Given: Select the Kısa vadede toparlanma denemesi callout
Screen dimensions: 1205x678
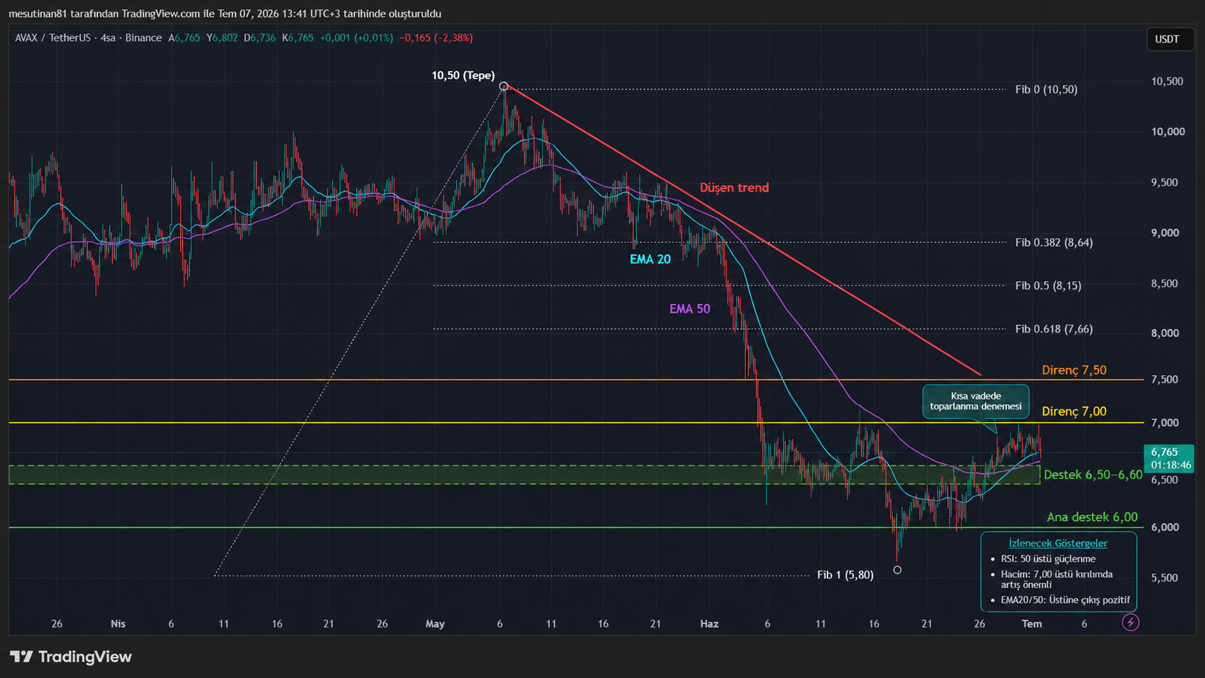Looking at the screenshot, I should [x=976, y=401].
